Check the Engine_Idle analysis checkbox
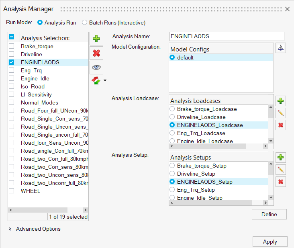Viewport: 294px width, 248px height. point(11,78)
